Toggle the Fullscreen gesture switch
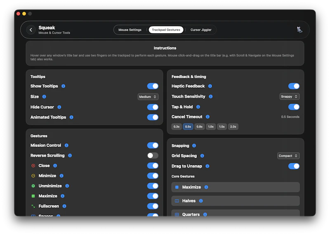Viewport: 330px width, 235px height. coord(153,206)
